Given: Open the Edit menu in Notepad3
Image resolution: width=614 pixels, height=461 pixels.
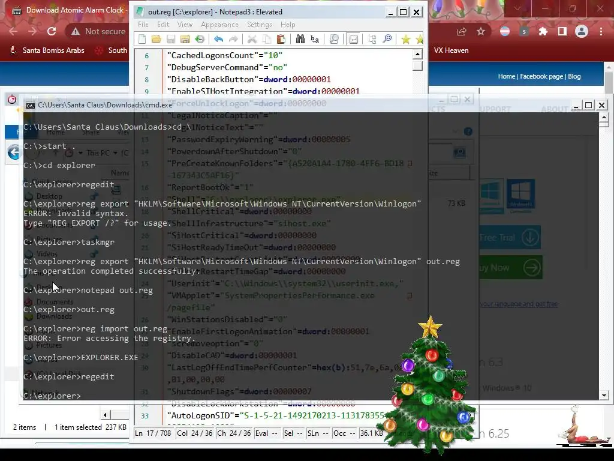Looking at the screenshot, I should tap(163, 24).
